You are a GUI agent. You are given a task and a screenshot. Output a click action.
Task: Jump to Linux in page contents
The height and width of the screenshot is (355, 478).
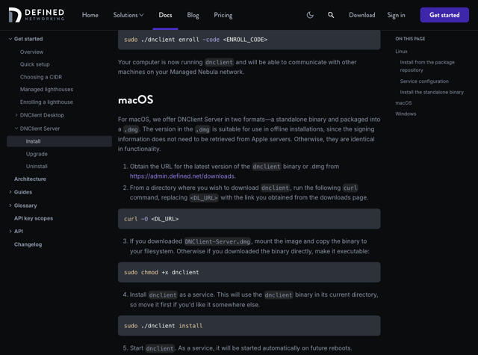click(401, 52)
